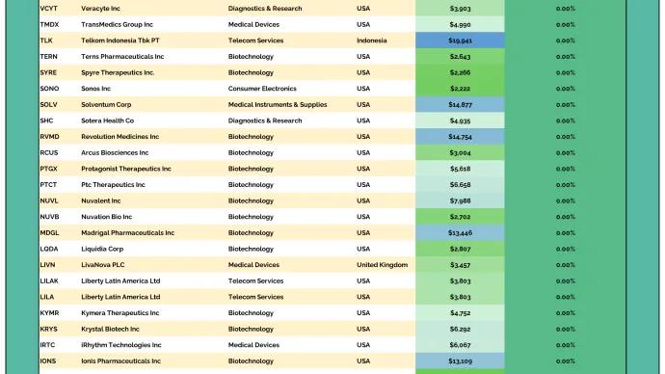This screenshot has height=374, width=665.
Task: Select Ionis Pharmaceuticals Inc name
Action: [120, 361]
